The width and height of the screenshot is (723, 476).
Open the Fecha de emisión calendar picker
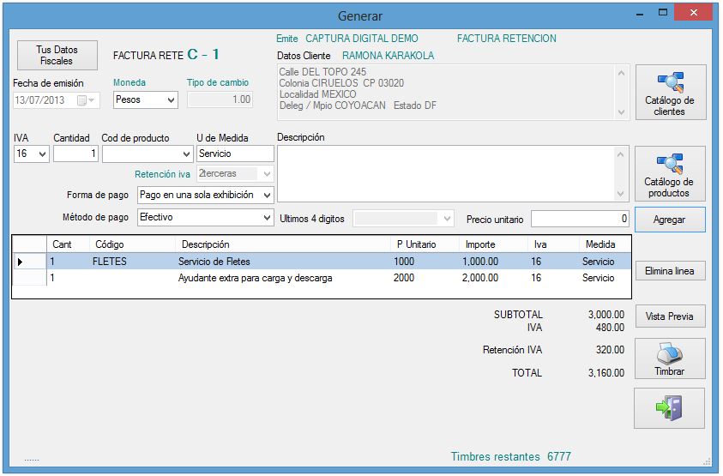tap(83, 100)
